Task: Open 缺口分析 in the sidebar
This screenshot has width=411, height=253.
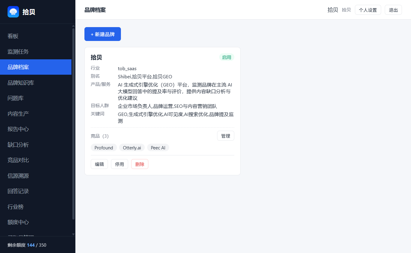Action: tap(36, 145)
